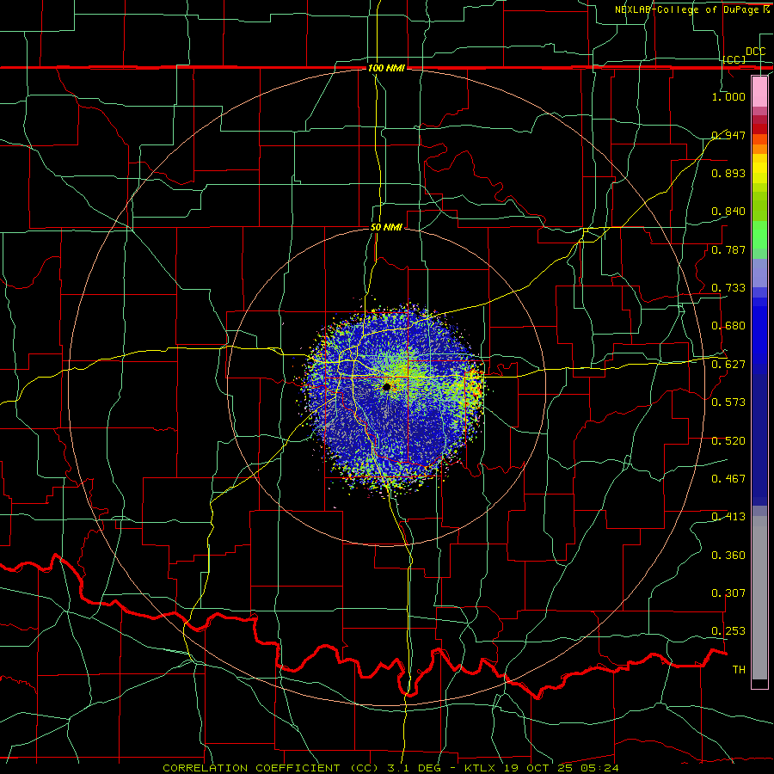Screen dimensions: 774x774
Task: Click the [CC] label above the color bar
Action: [x=734, y=59]
